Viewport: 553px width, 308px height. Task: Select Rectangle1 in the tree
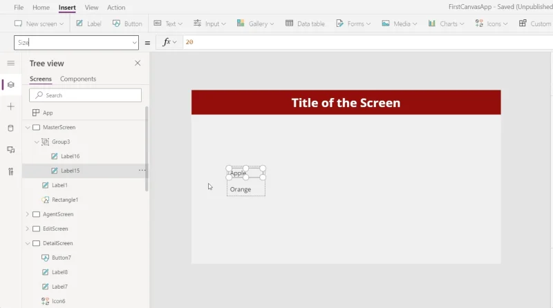[x=65, y=200]
